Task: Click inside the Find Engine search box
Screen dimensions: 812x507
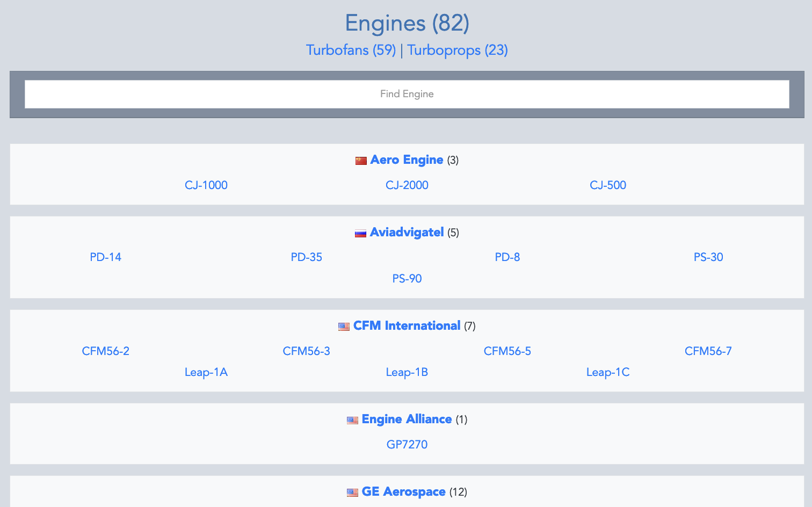Action: (x=407, y=93)
